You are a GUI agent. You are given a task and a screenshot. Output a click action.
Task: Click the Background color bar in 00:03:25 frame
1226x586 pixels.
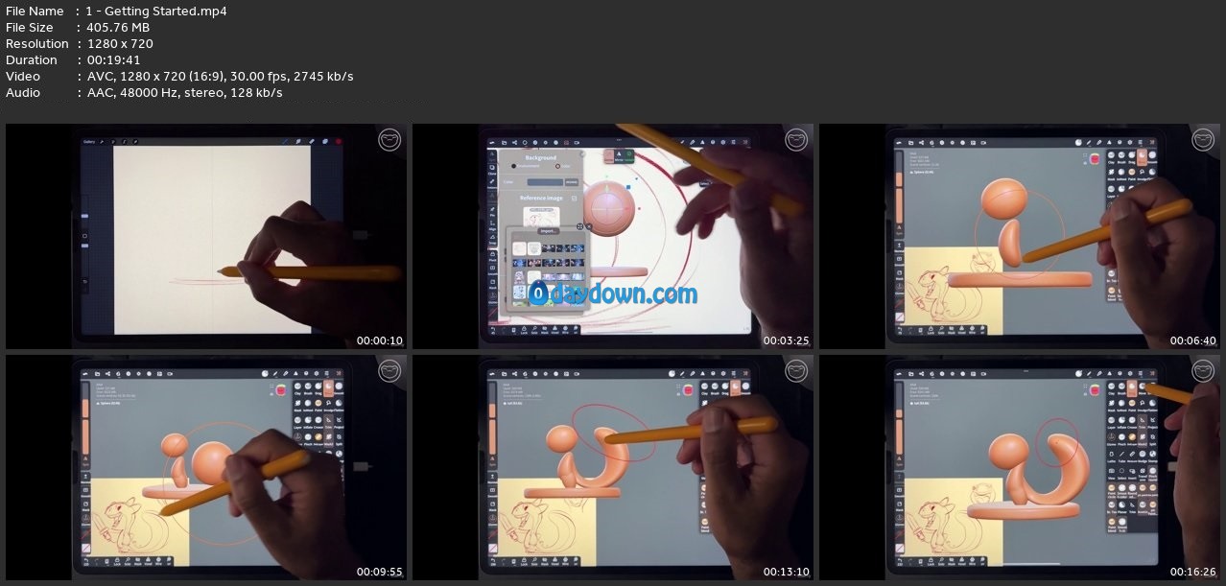coord(545,181)
